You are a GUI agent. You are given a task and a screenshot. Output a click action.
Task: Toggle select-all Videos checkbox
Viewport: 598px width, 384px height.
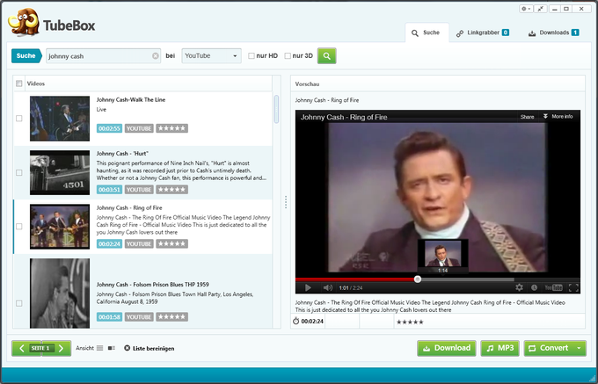click(x=19, y=83)
